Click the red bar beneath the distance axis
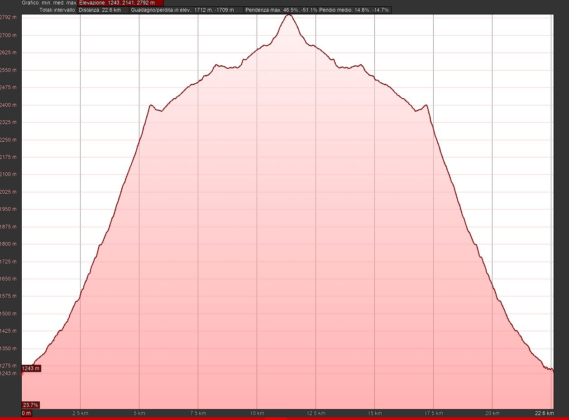The image size is (569, 420). [x=284, y=419]
